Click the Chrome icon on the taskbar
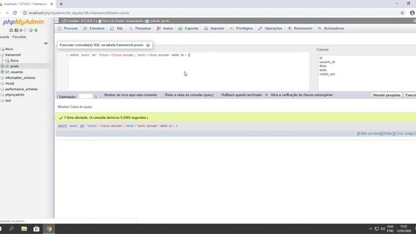 [49, 229]
